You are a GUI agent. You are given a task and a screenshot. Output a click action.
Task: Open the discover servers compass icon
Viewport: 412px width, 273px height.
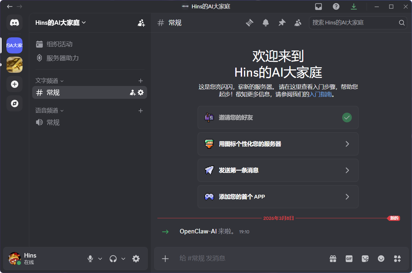click(14, 103)
